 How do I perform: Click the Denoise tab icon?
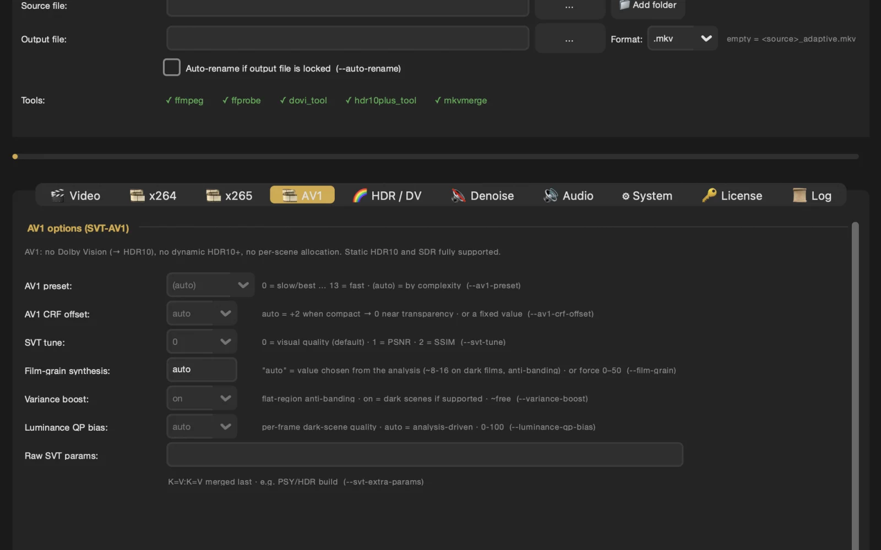(458, 195)
